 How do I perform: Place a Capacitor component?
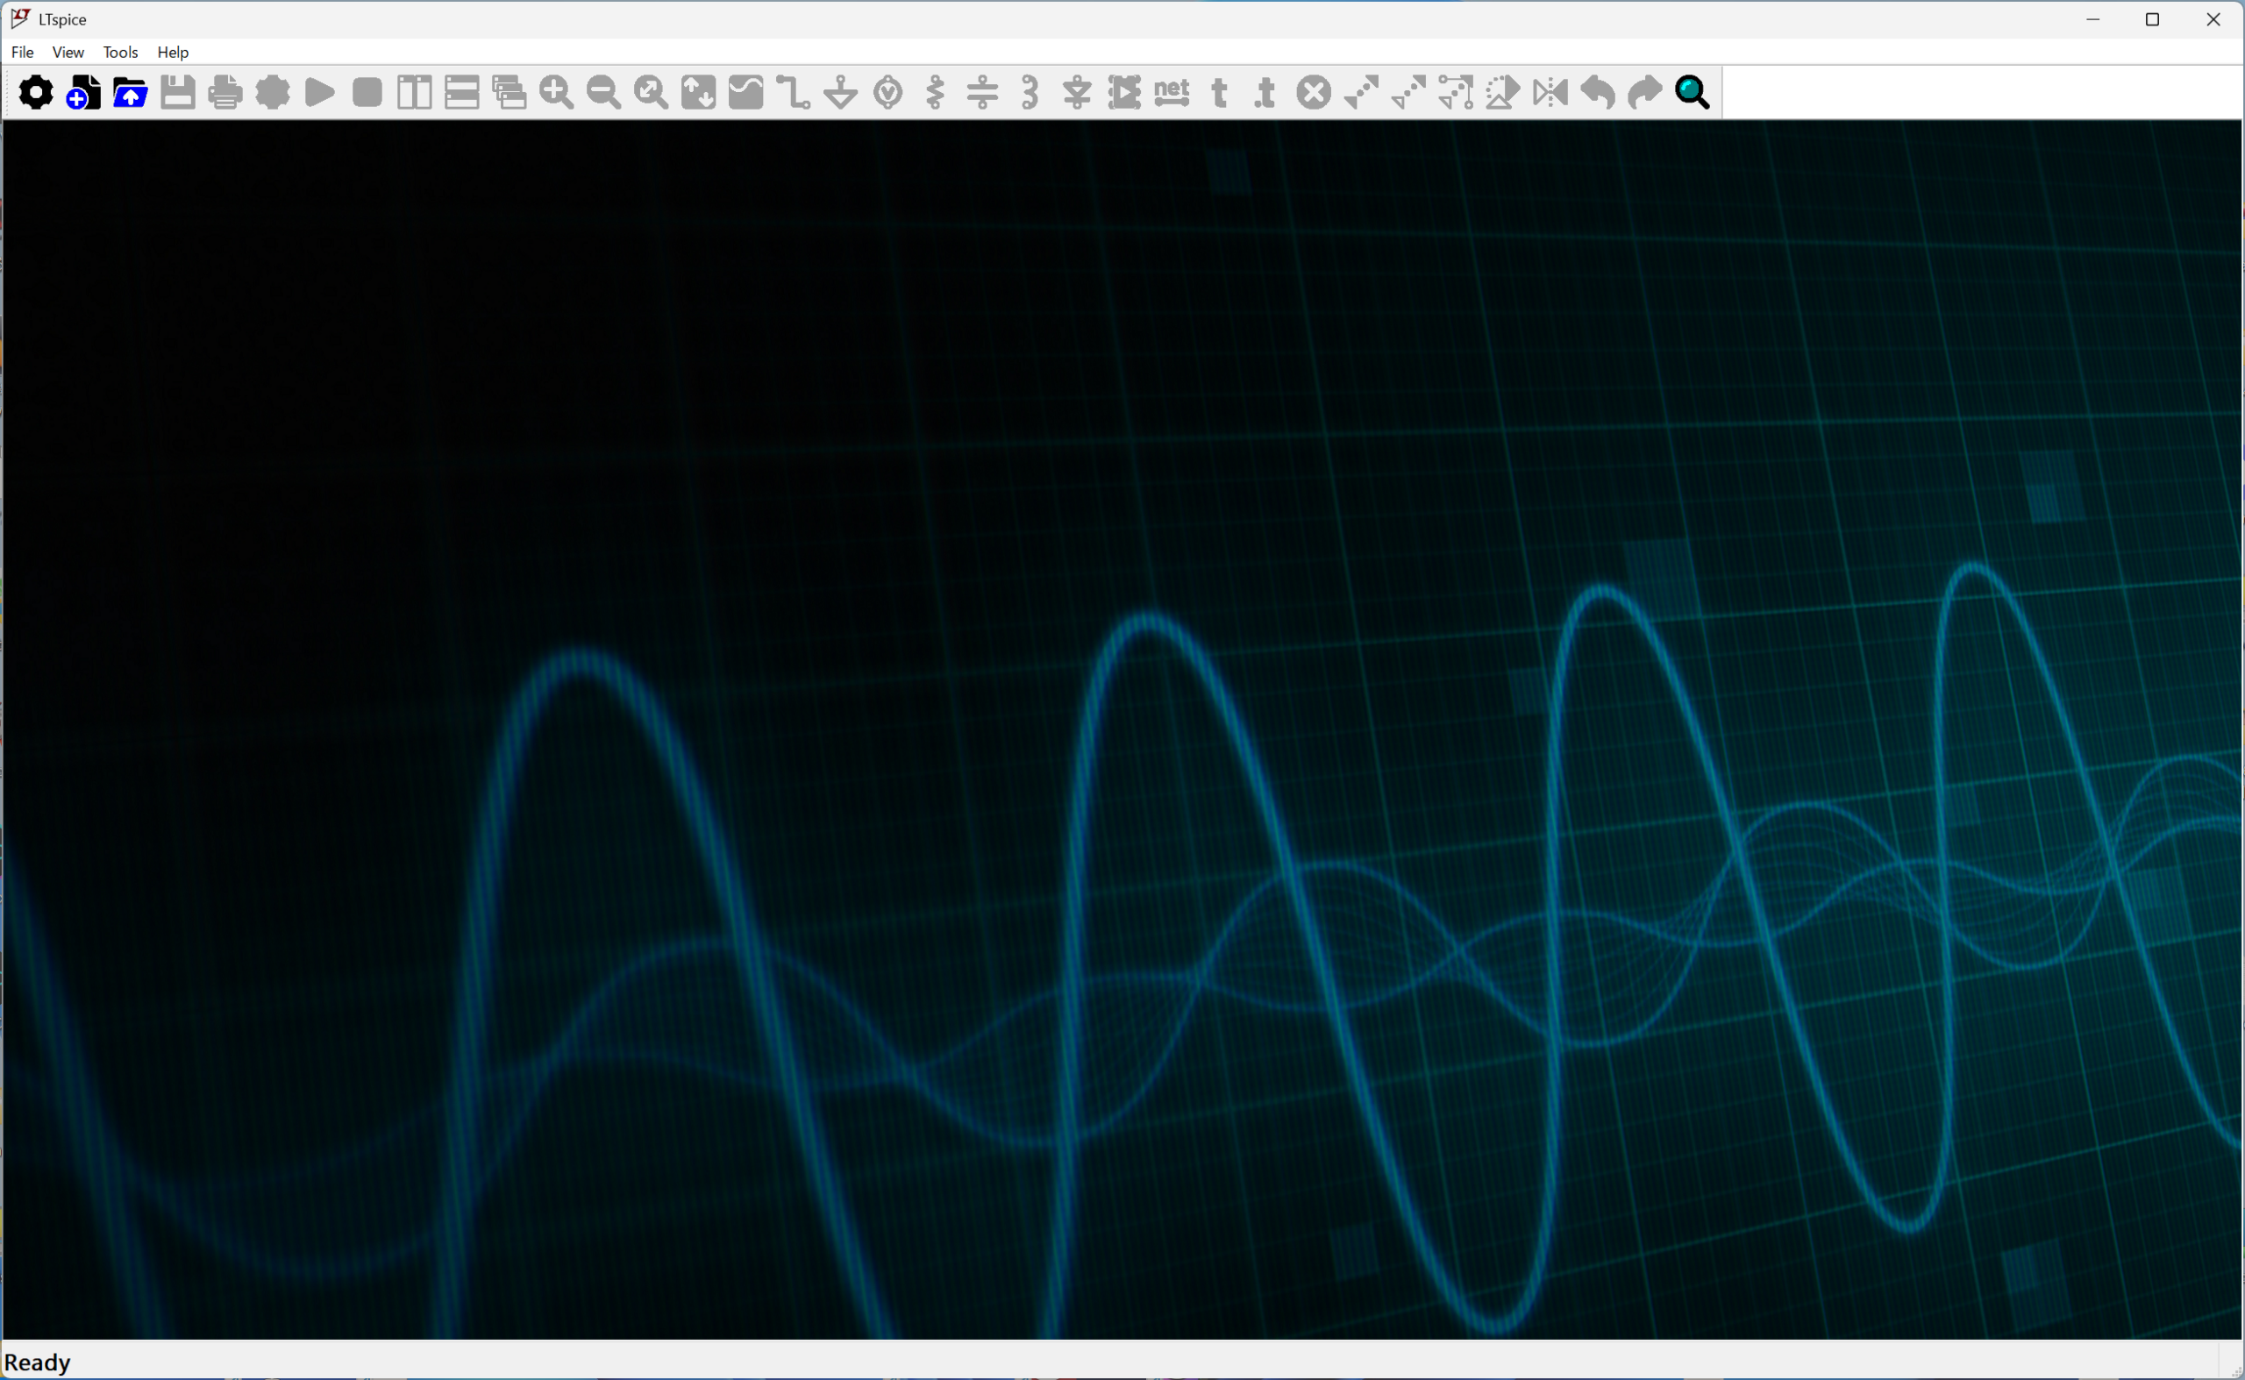(982, 92)
